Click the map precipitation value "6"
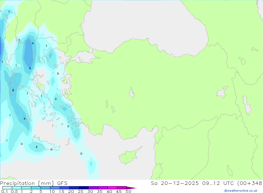Viewport: 263px width, 193px height. pos(30,68)
